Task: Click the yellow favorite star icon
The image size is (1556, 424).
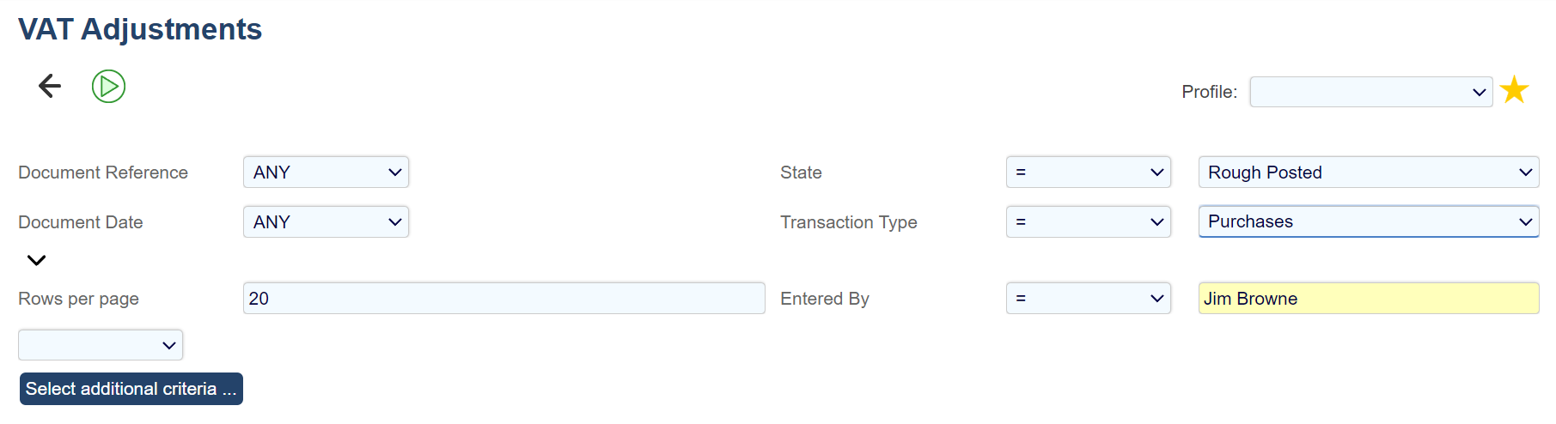Action: pyautogui.click(x=1514, y=90)
